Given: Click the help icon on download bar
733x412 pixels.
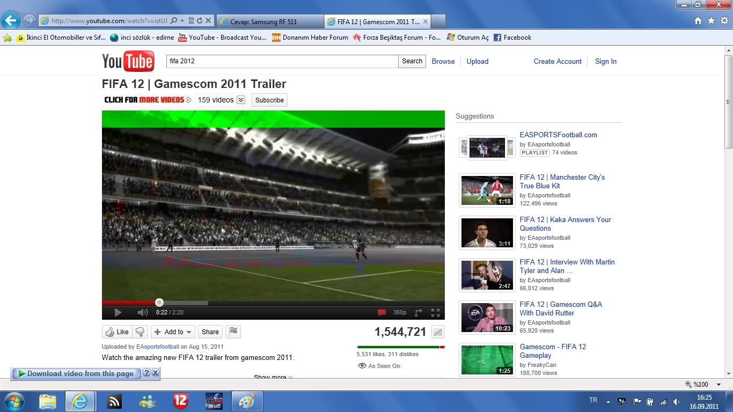Looking at the screenshot, I should [x=146, y=373].
